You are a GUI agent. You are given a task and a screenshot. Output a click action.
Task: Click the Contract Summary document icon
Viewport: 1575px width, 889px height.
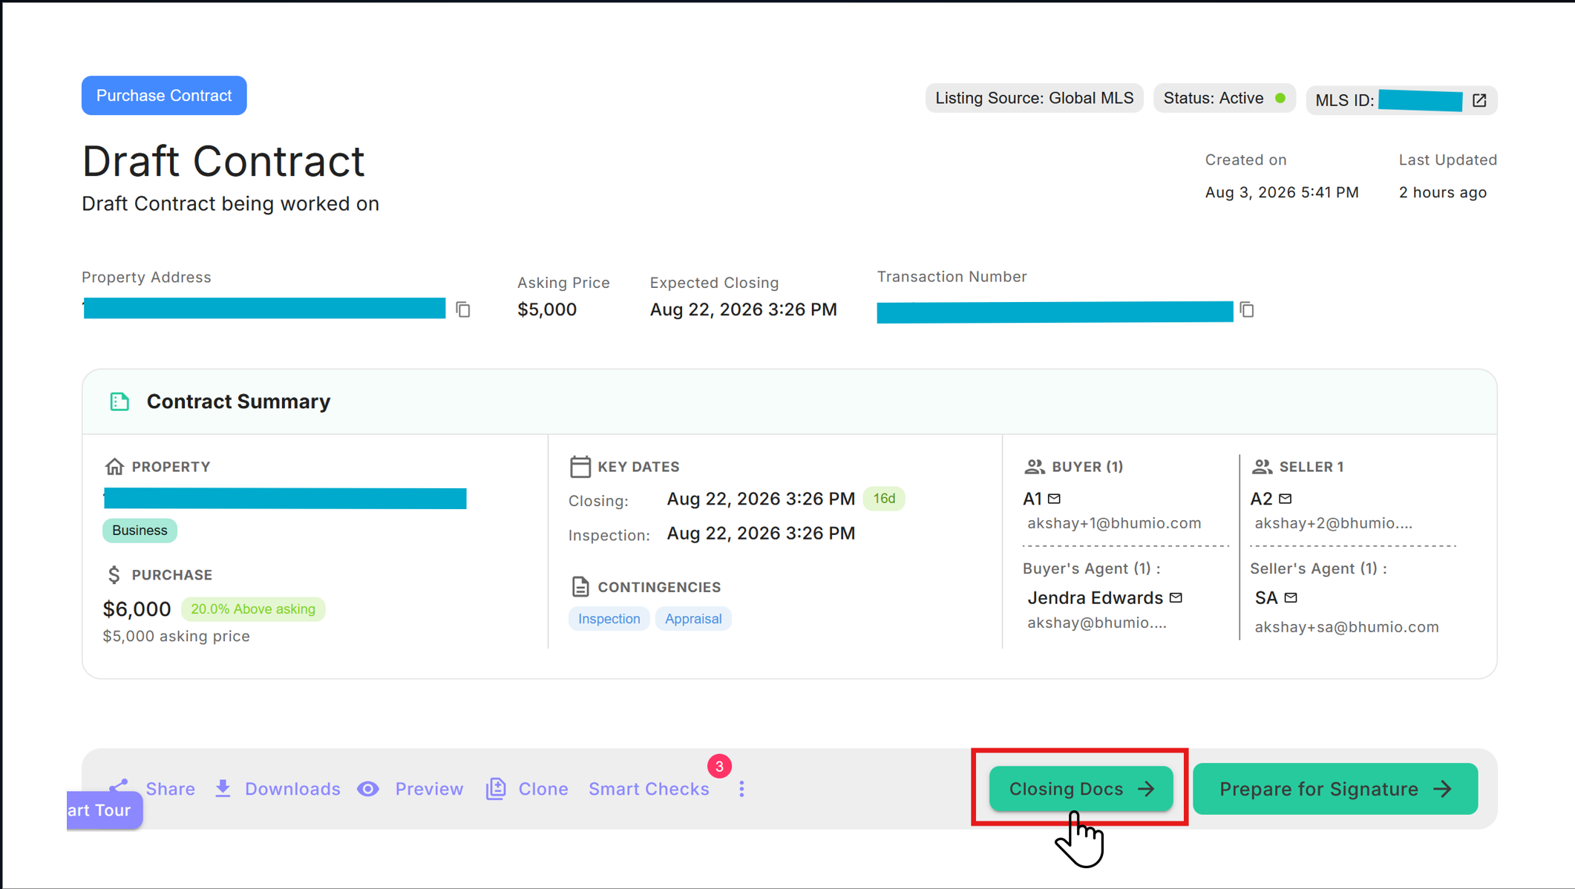[119, 401]
